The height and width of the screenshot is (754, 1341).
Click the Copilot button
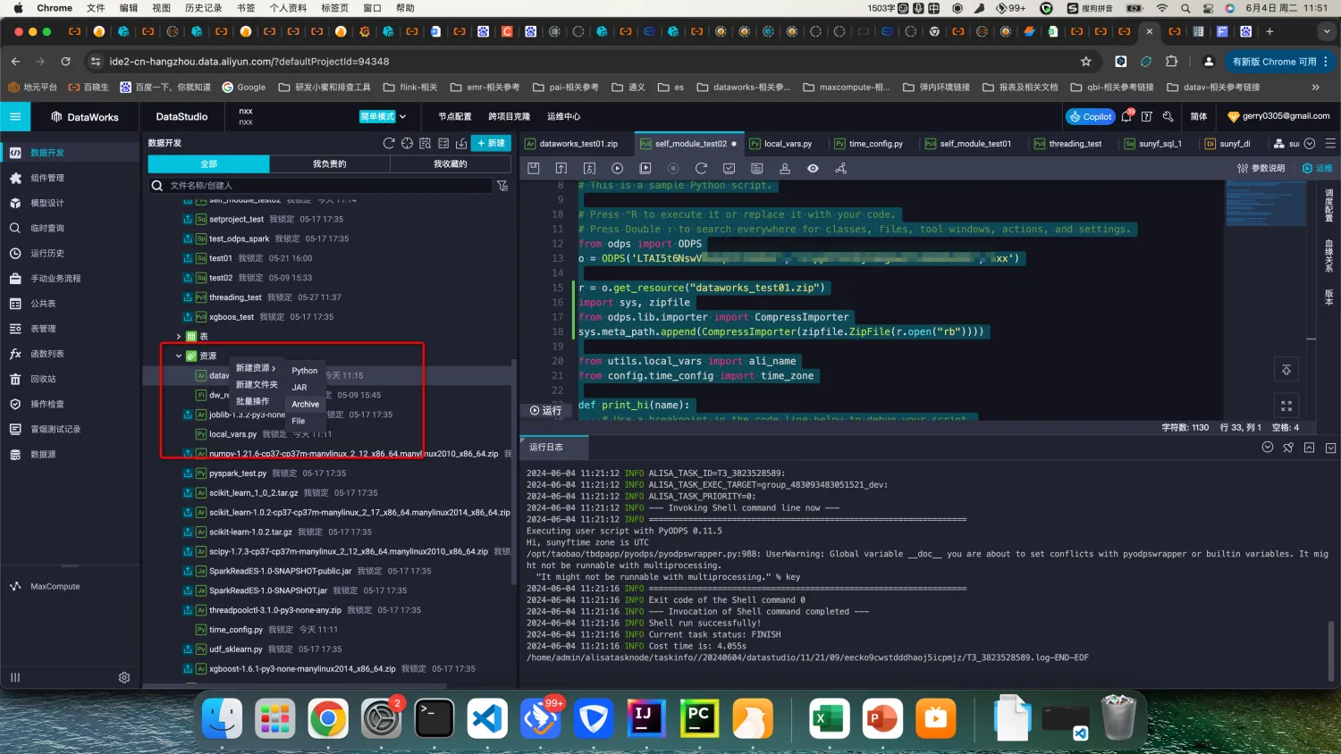click(1091, 117)
